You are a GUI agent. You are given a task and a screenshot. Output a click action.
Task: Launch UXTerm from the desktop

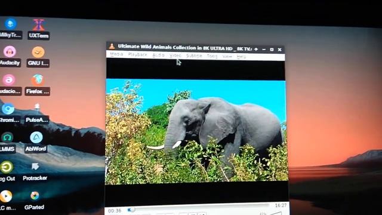(x=38, y=25)
